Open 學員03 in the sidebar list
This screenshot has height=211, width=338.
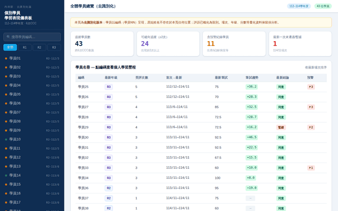point(32,76)
